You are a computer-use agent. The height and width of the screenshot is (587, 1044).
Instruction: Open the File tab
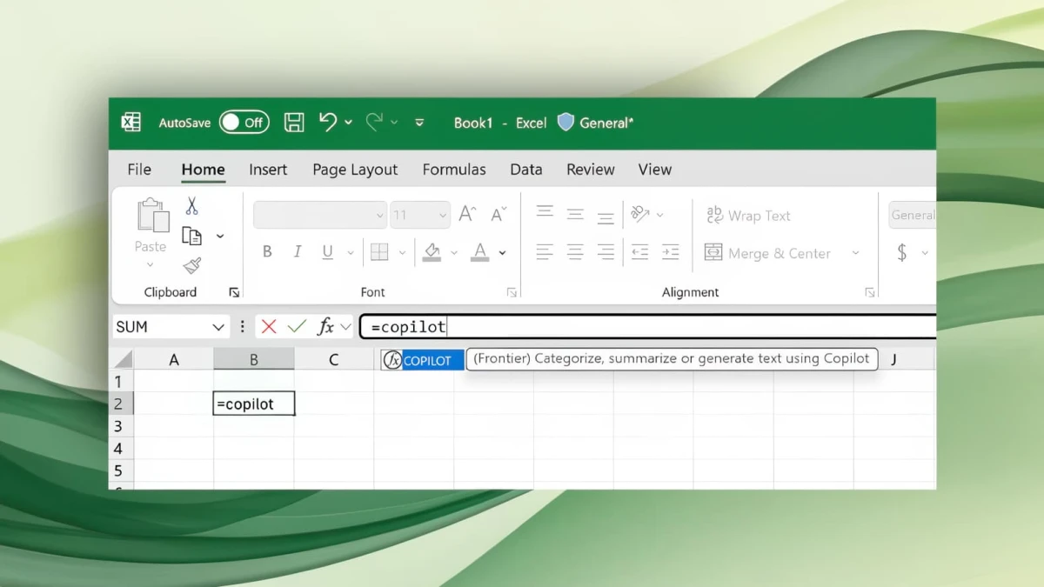point(139,170)
